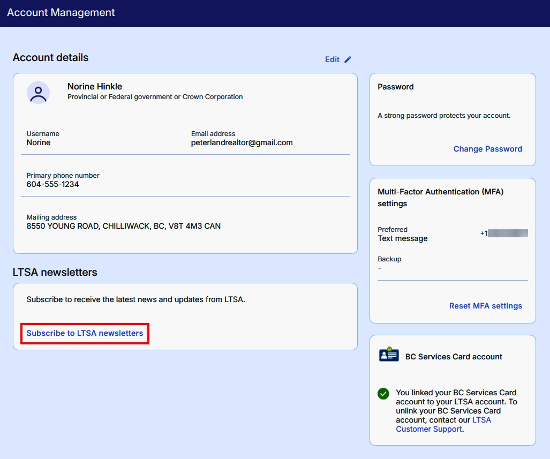Image resolution: width=550 pixels, height=459 pixels.
Task: Subscribe to LTSA newsletters link
Action: coord(85,333)
